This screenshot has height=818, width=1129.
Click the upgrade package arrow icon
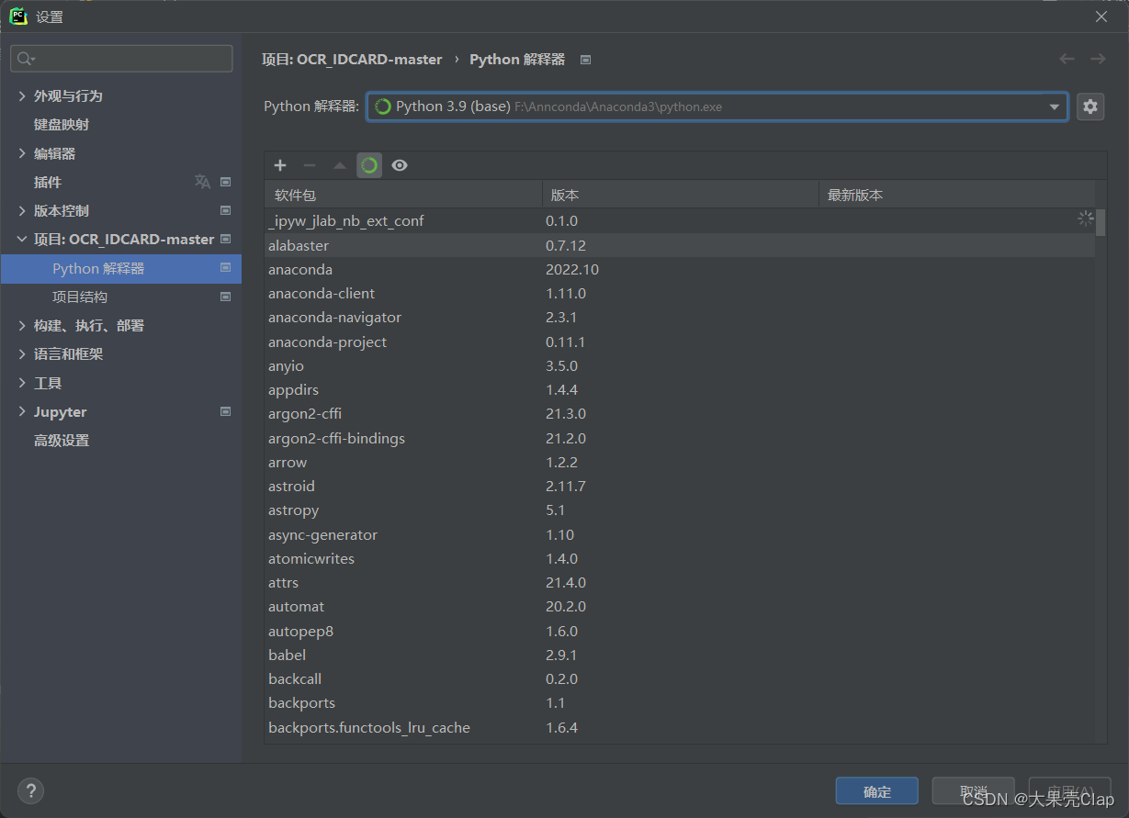coord(340,165)
